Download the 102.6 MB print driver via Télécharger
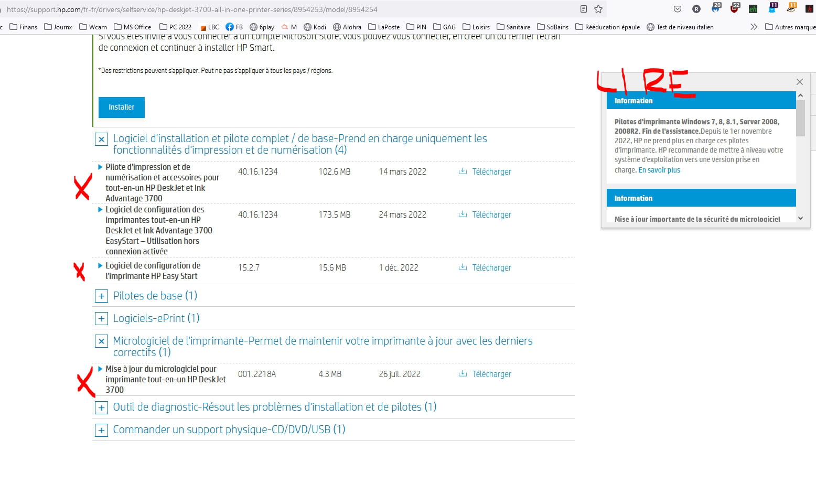 [485, 171]
